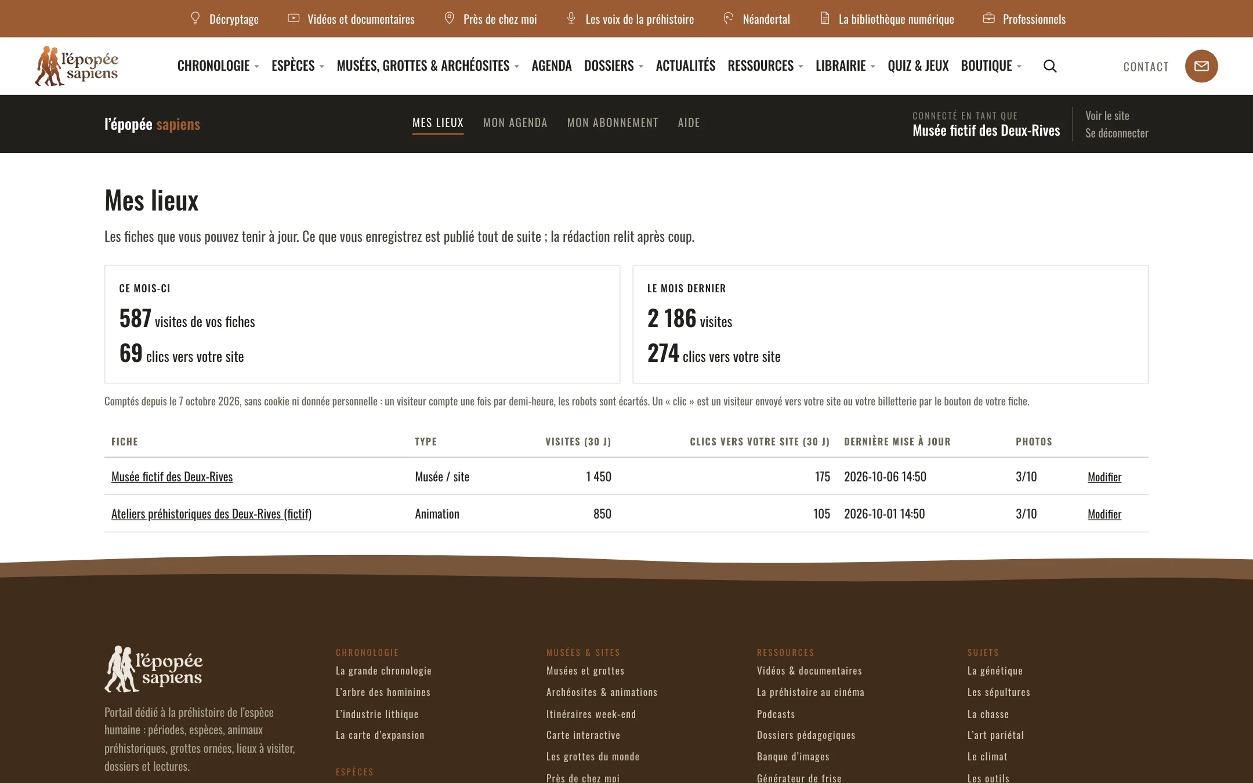The width and height of the screenshot is (1253, 783).
Task: Open Podcasts in the footer Ressources
Action: coord(776,714)
